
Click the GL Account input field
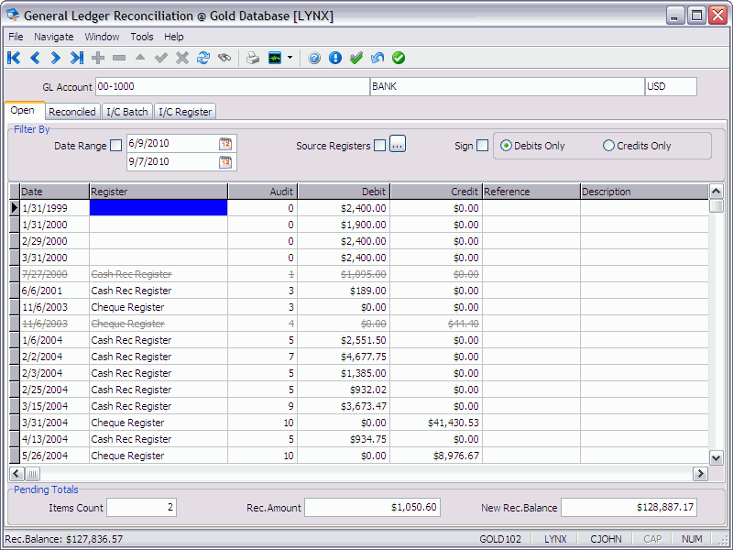[232, 87]
